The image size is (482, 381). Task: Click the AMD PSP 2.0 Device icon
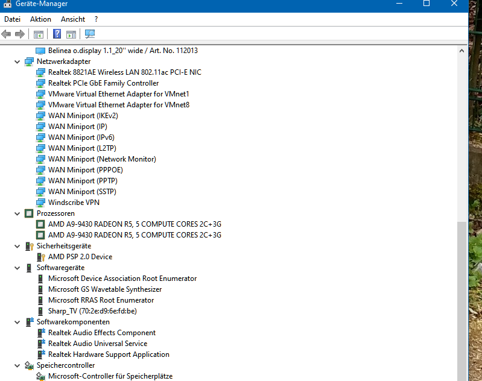[40, 257]
